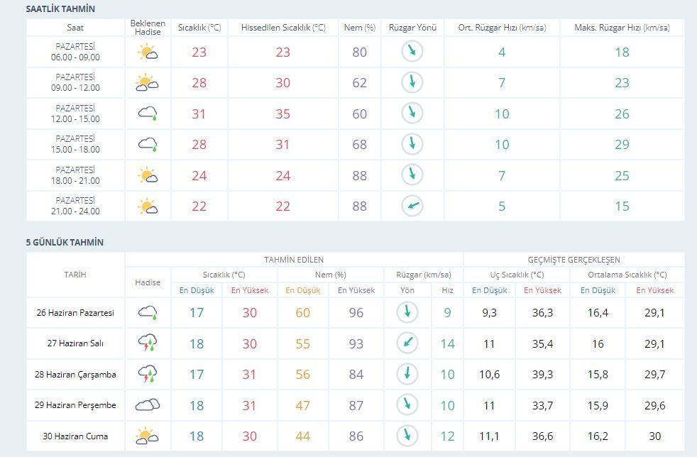Click the cloudy icon for 29 Haziran Perşembe
The height and width of the screenshot is (457, 697).
point(147,405)
